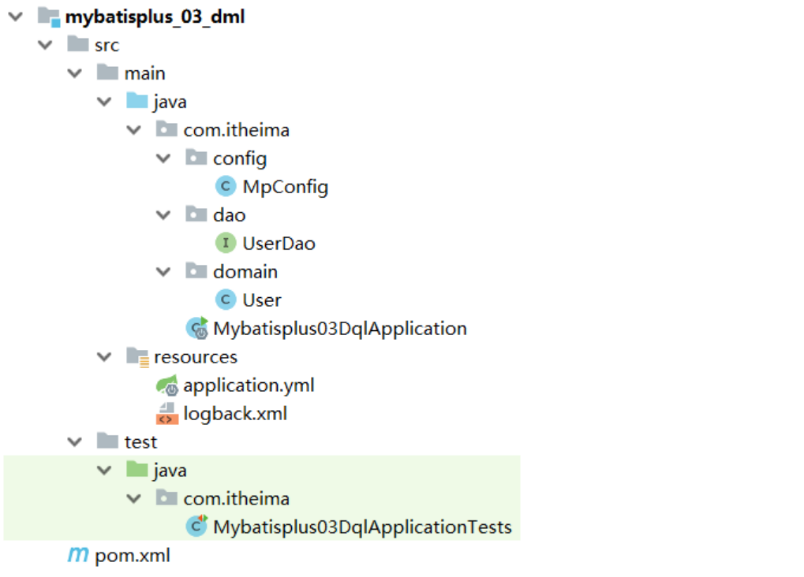Collapse the test folder chevron
Screen dimensions: 804x577
click(74, 441)
